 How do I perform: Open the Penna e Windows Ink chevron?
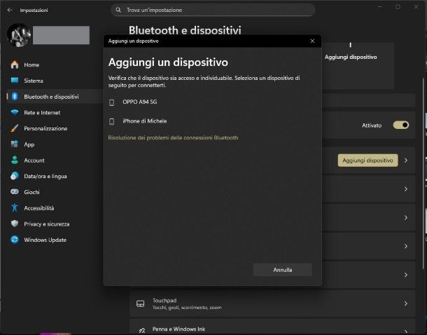pos(406,331)
